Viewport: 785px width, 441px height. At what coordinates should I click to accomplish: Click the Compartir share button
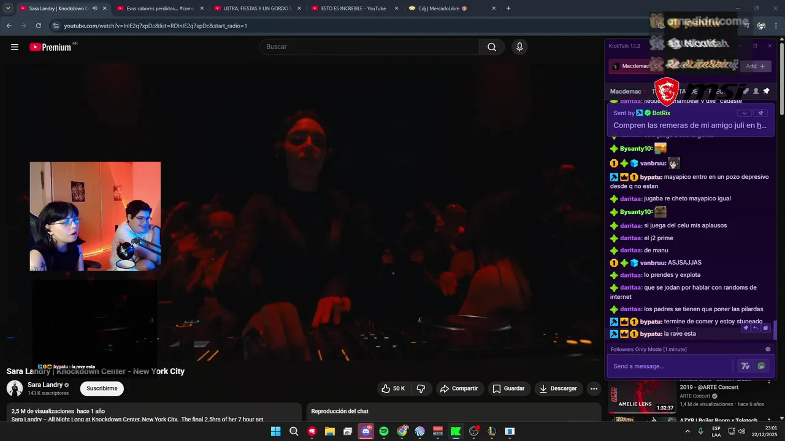[460, 388]
